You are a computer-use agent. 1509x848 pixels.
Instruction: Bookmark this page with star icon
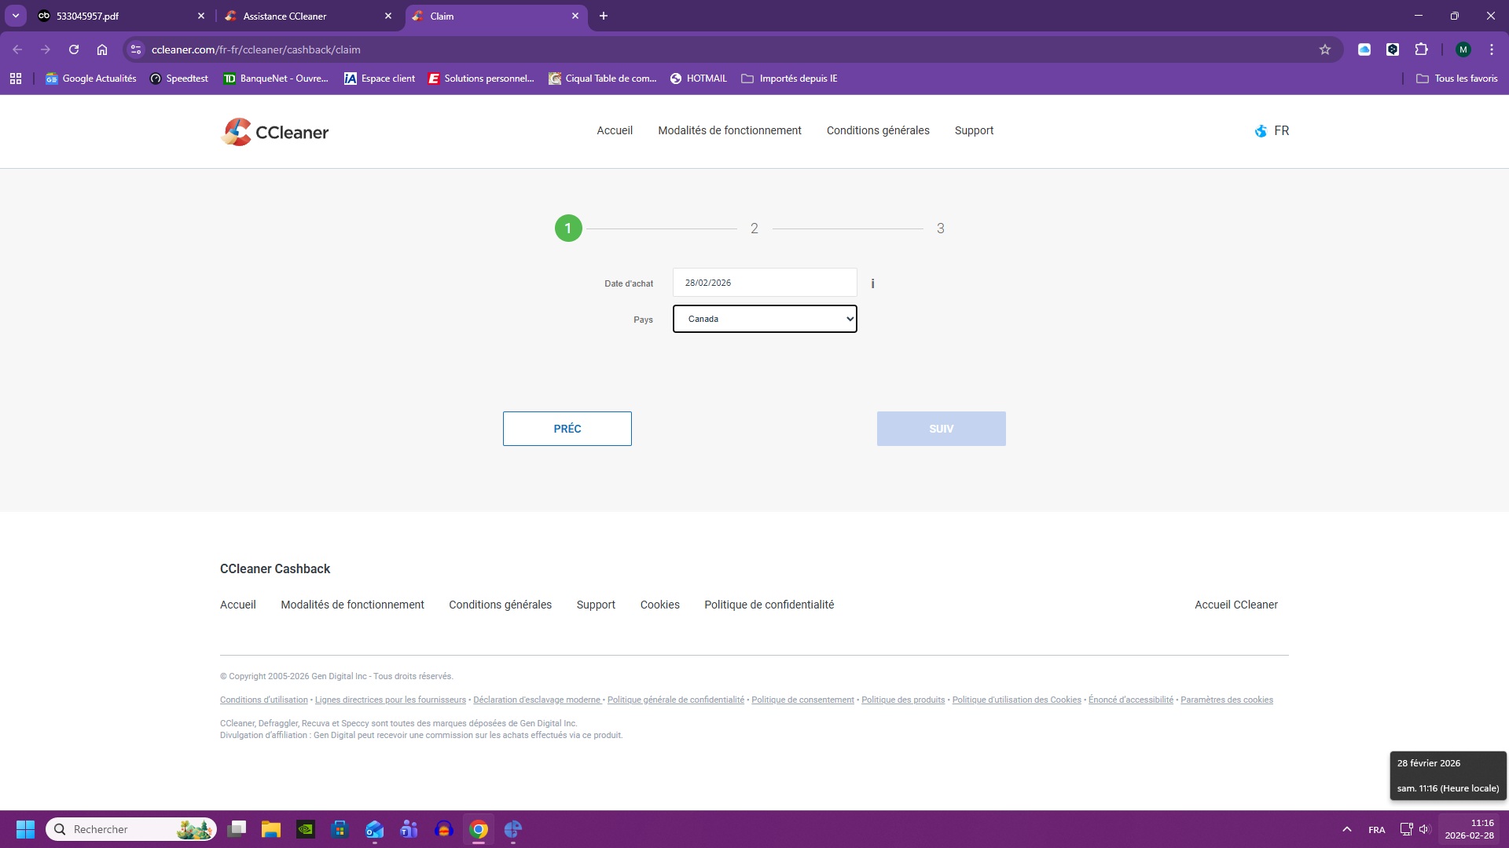[1325, 49]
